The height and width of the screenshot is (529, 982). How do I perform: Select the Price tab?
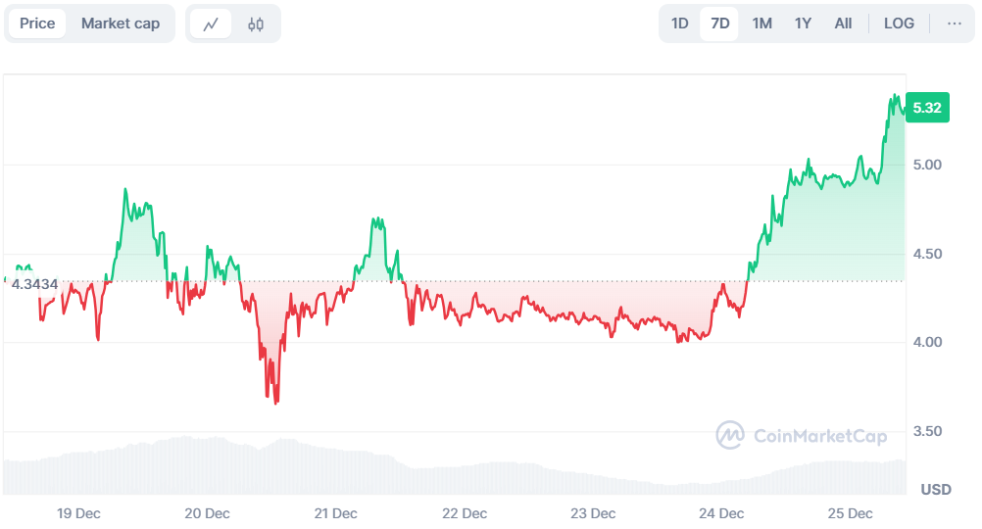(x=37, y=24)
